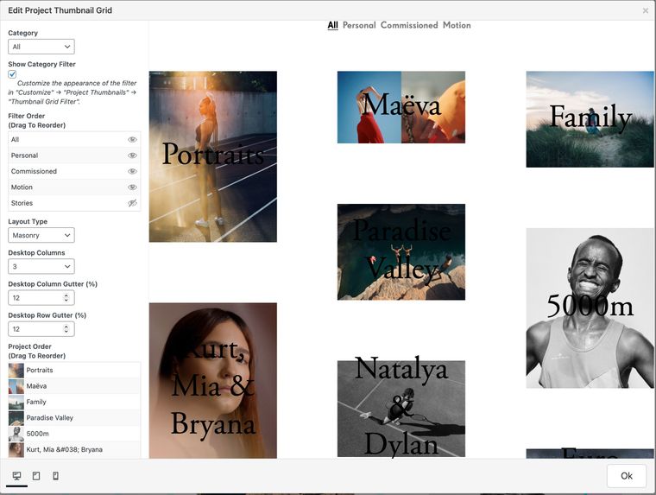Click the 5000m icon in Project Order
Screen dimensions: 656x495
click(x=16, y=434)
